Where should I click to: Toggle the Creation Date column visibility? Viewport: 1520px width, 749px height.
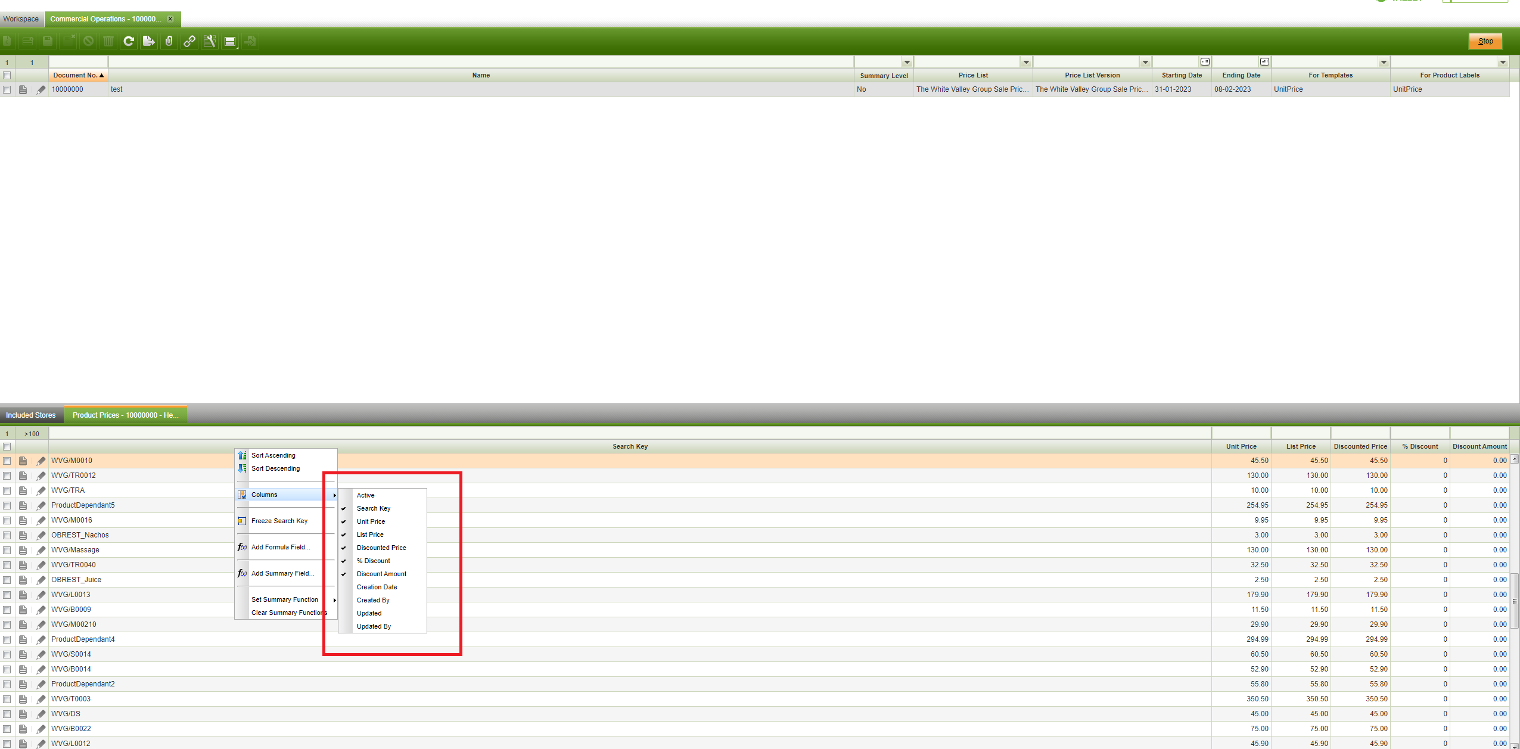377,587
